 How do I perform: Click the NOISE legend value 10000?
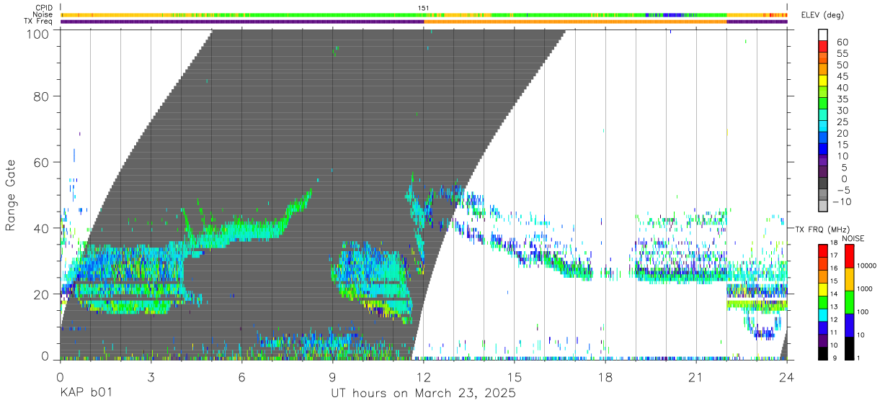[x=866, y=266]
